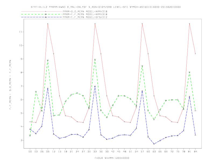The height and width of the screenshot is (165, 213).
Task: Click x-axis tick label 75
Action: (178, 152)
